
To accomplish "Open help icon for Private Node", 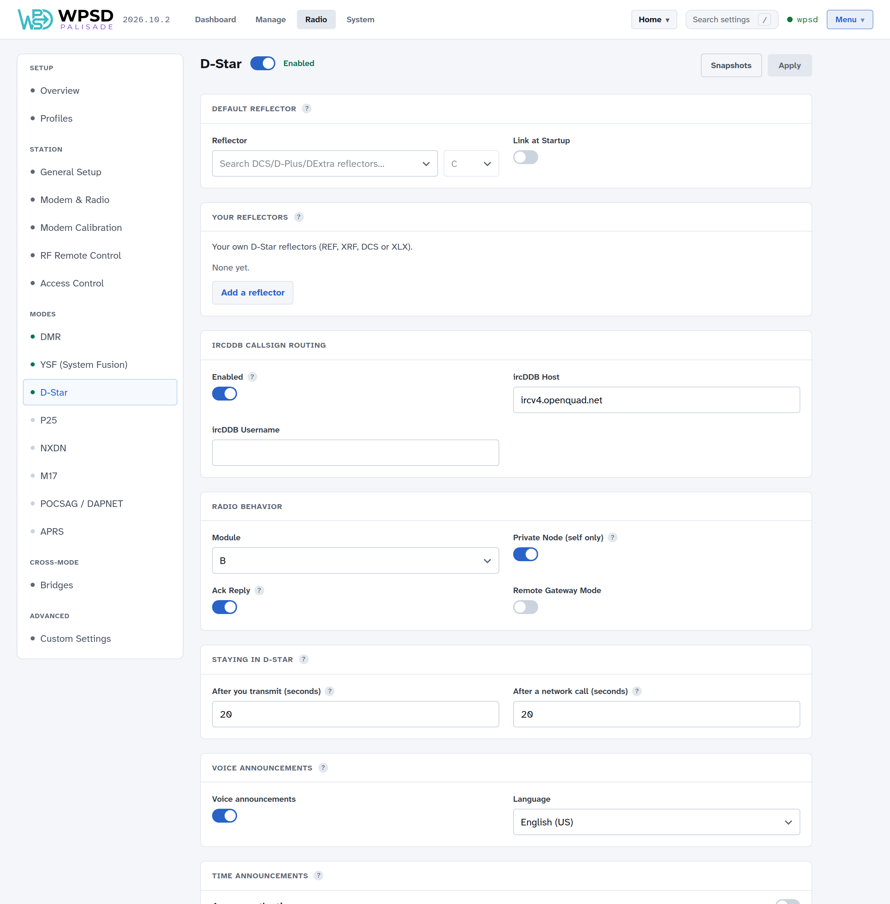I will 612,538.
